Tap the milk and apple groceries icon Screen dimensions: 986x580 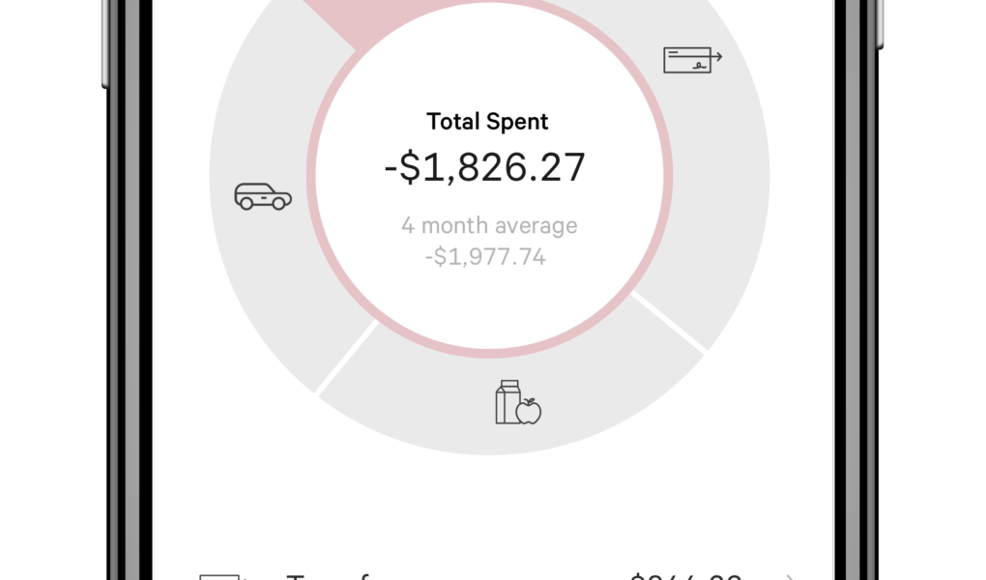pos(518,402)
